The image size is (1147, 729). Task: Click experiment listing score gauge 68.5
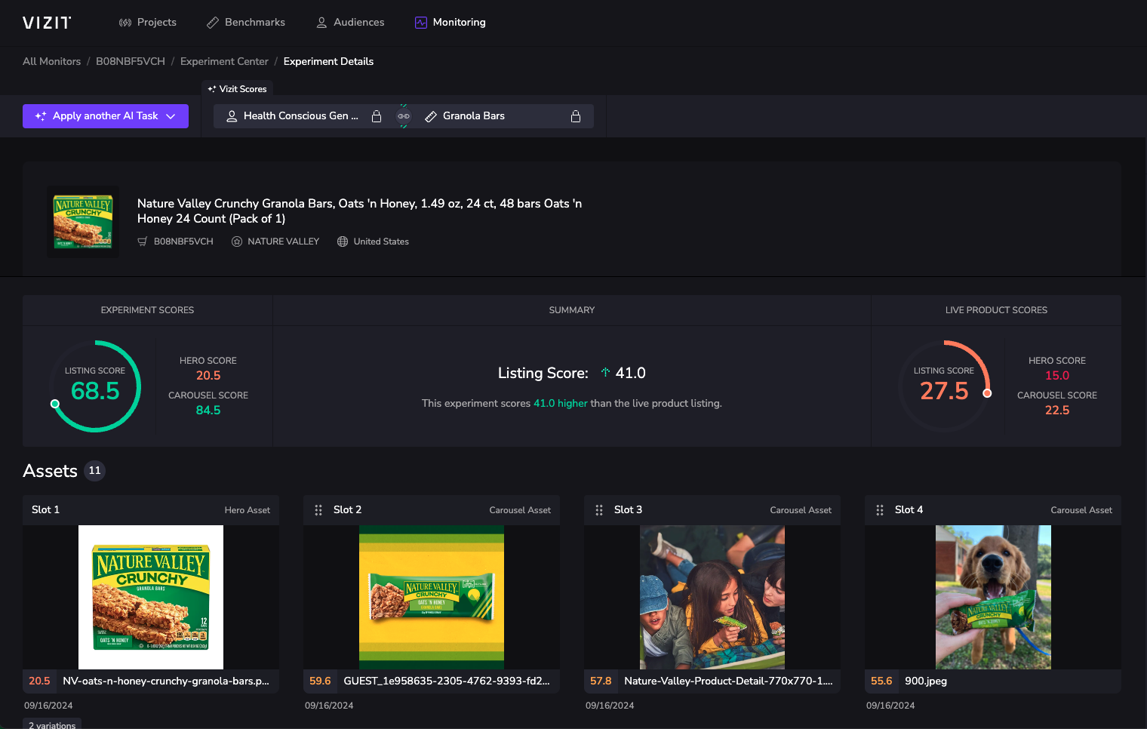(x=95, y=386)
